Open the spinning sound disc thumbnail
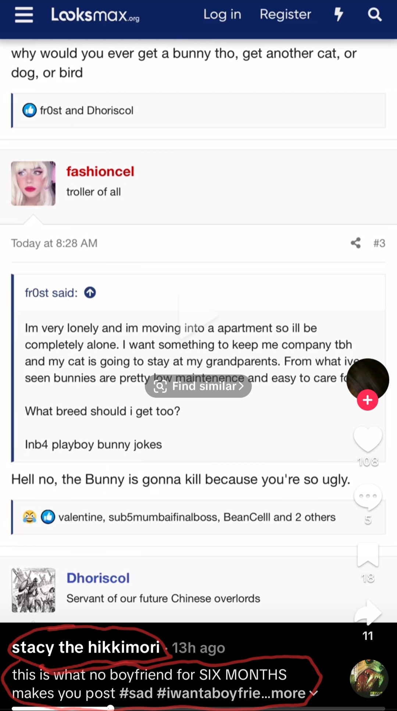This screenshot has width=397, height=711. [369, 679]
